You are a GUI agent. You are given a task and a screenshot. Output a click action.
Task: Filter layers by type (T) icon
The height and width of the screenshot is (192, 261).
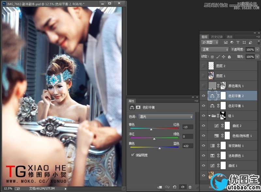click(238, 42)
